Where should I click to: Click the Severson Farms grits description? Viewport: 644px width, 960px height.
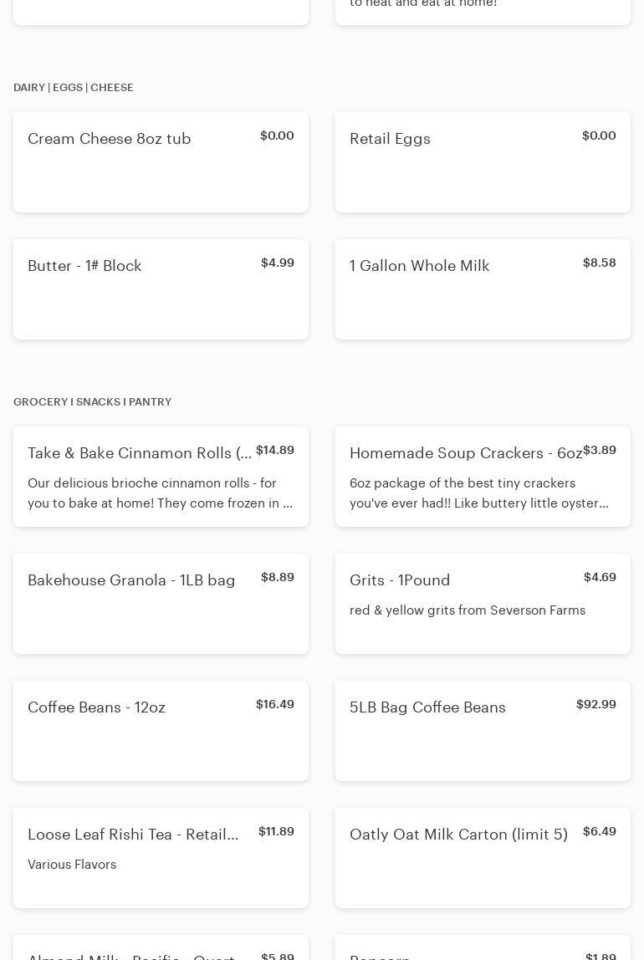467,610
